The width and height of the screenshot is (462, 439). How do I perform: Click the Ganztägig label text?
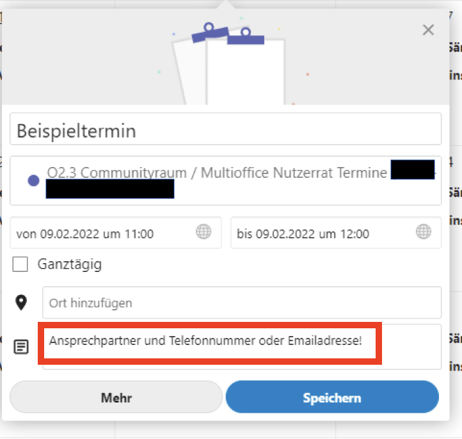tap(69, 264)
